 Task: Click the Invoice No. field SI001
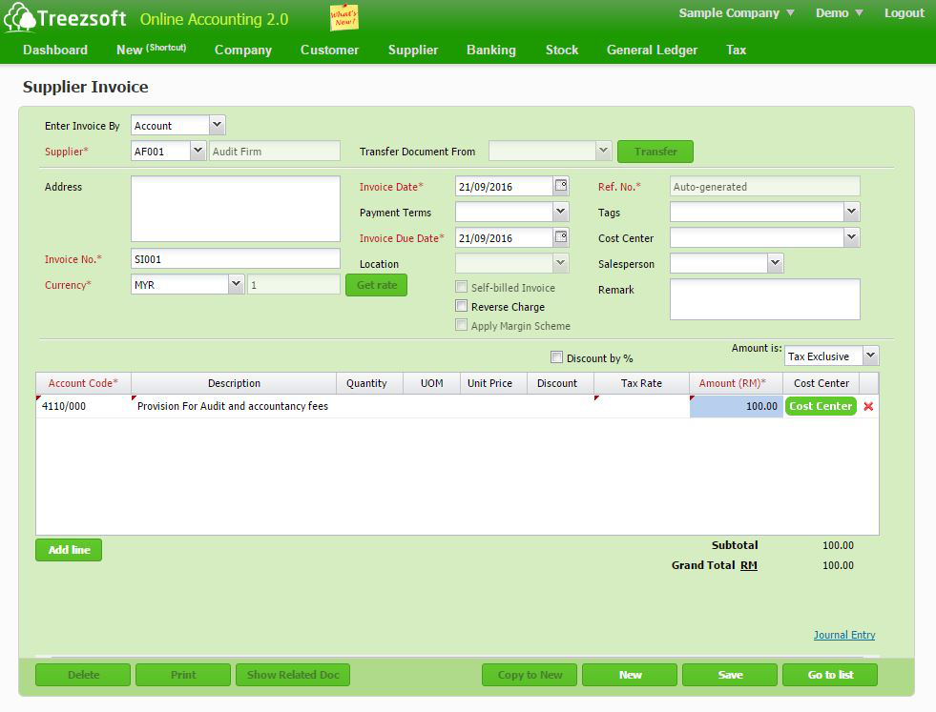236,259
